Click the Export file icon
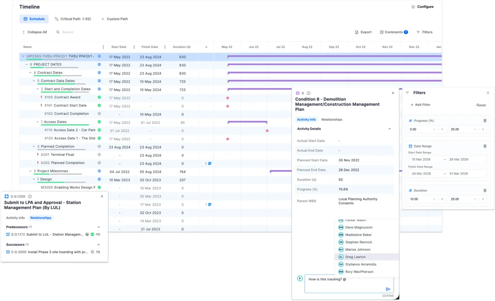This screenshot has width=495, height=301. click(x=357, y=32)
